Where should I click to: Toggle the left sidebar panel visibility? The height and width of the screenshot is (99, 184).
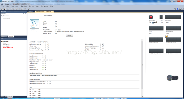click(178, 9)
